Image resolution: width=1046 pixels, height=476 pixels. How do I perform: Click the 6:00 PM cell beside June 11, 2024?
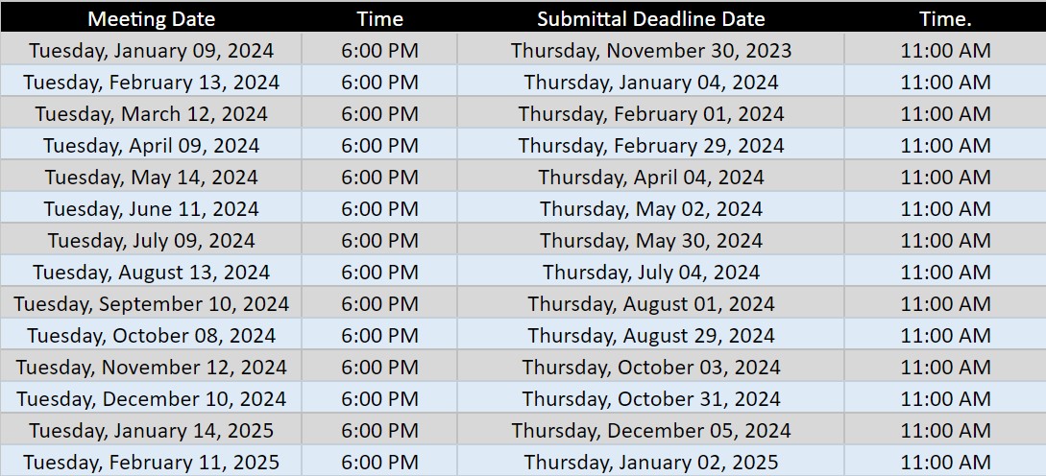point(379,209)
